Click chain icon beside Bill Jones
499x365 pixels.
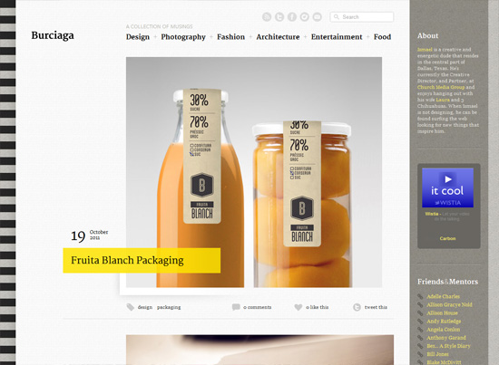(420, 354)
